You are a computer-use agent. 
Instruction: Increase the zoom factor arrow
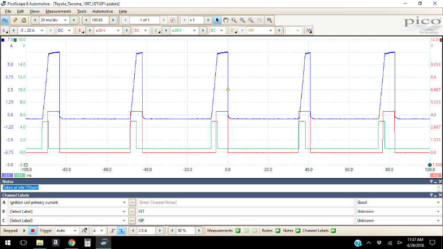pyautogui.click(x=208, y=20)
